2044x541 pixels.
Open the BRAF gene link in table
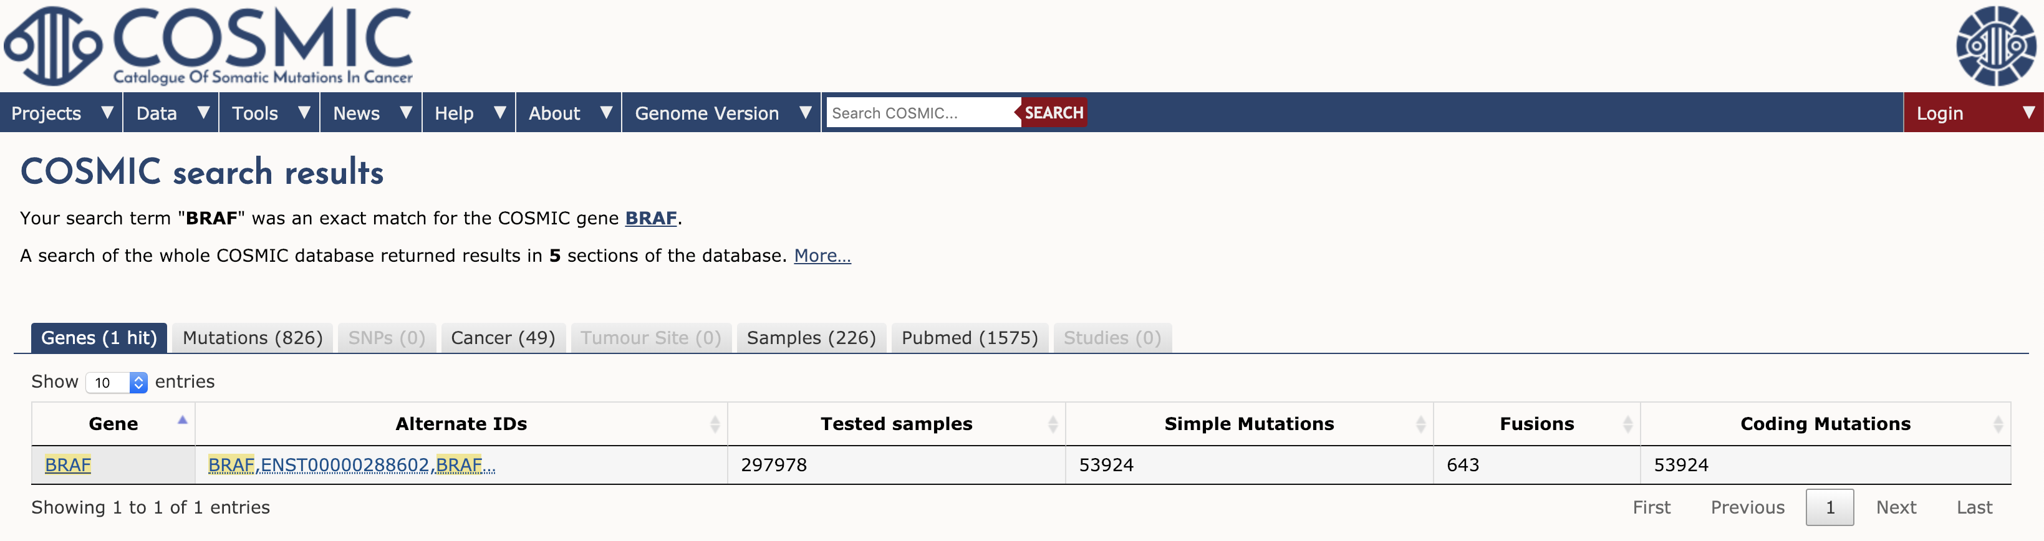(x=68, y=465)
